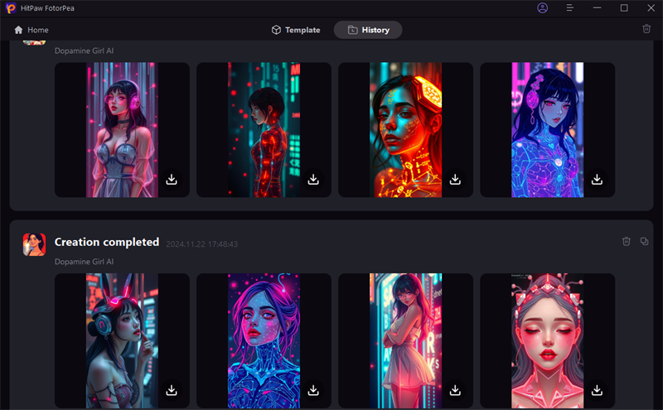Open the neon street dress girl thumbnail
The height and width of the screenshot is (410, 663).
[x=405, y=340]
